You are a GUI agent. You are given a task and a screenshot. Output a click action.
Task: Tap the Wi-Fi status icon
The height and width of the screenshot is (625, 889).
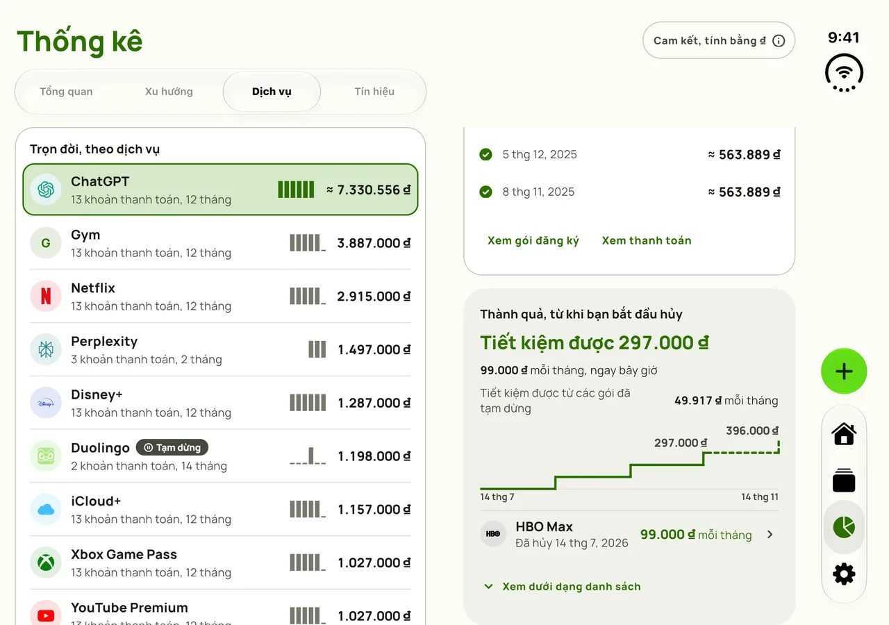point(844,72)
